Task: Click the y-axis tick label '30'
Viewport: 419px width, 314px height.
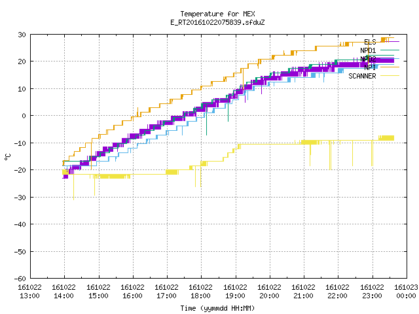Action: click(x=22, y=35)
